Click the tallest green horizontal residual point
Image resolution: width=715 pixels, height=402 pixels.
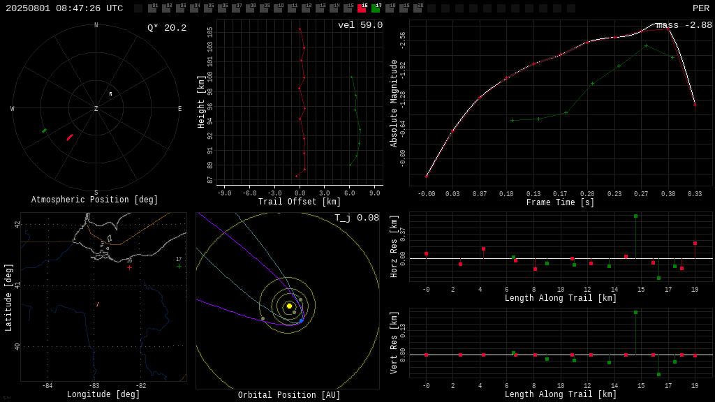pyautogui.click(x=635, y=216)
